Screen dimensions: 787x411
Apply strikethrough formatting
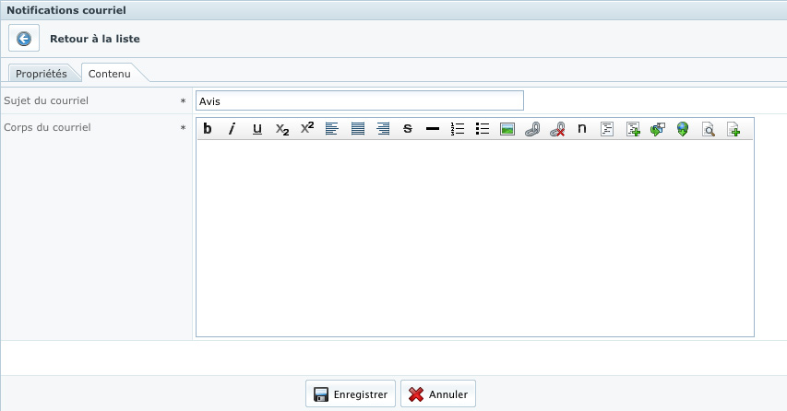point(407,129)
